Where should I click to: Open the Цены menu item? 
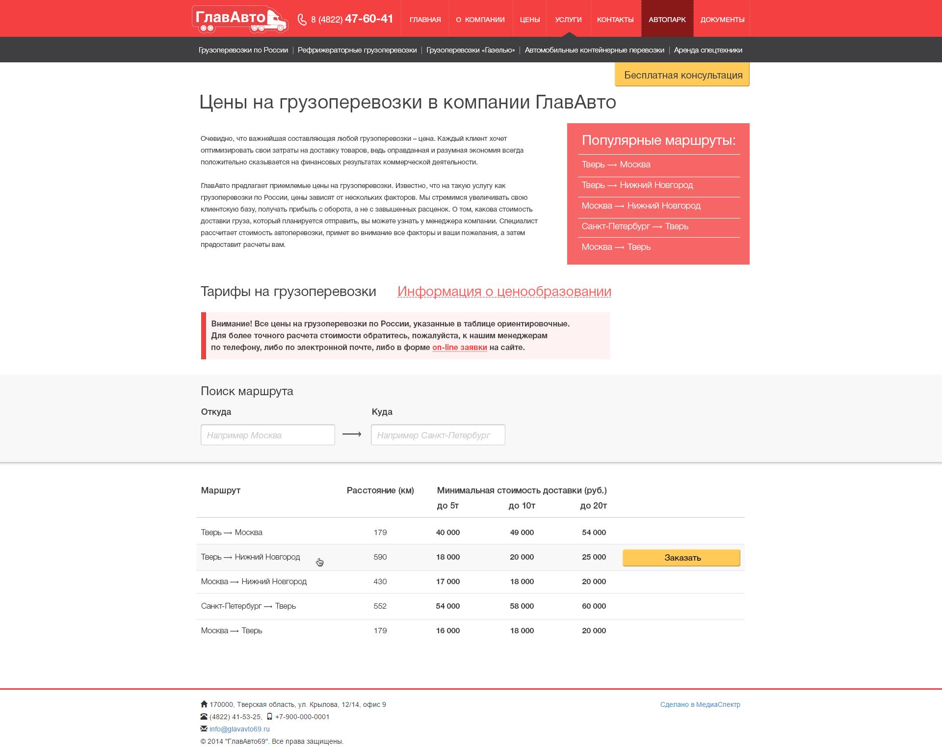pyautogui.click(x=529, y=20)
